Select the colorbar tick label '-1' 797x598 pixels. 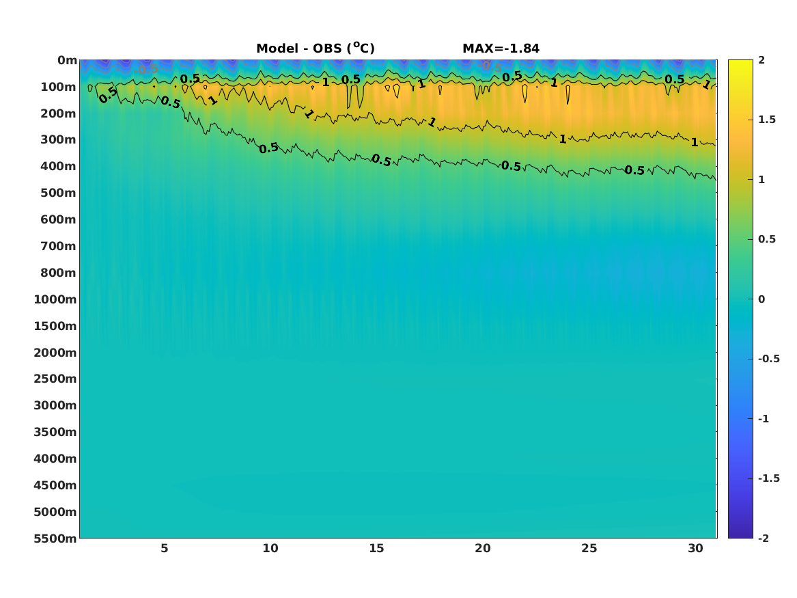[x=764, y=419]
